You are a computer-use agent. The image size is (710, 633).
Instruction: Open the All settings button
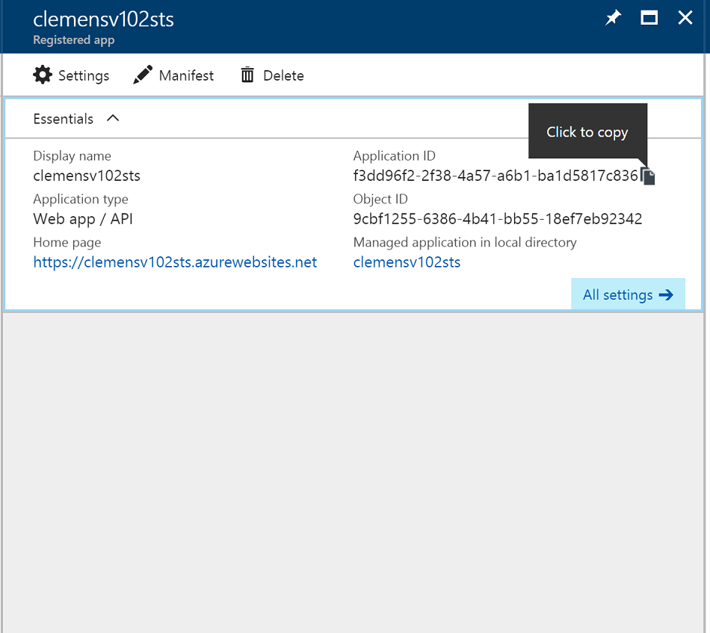[628, 294]
